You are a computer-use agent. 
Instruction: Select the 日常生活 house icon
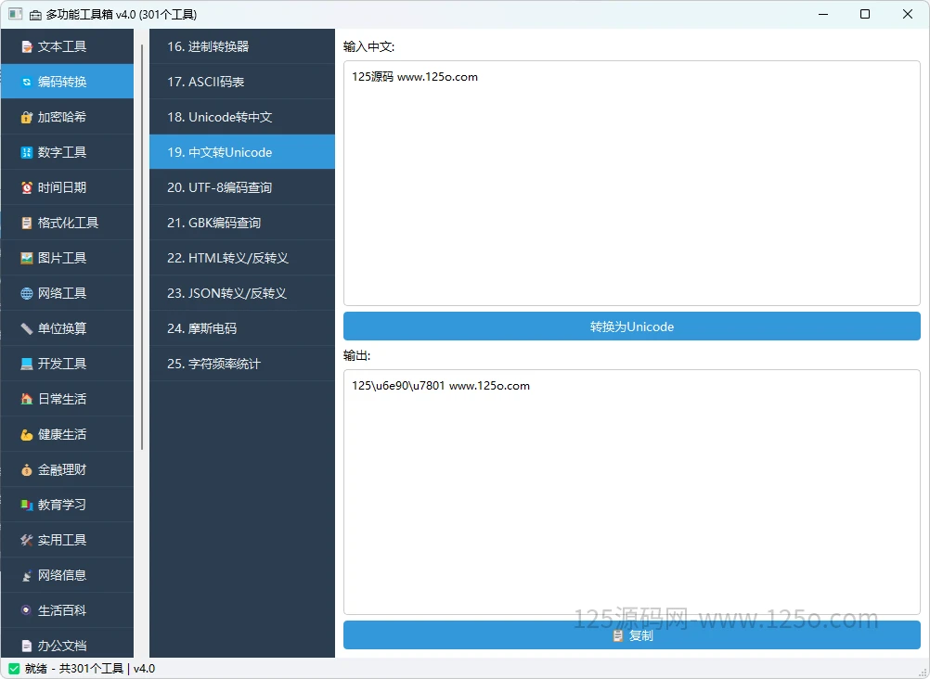(27, 399)
